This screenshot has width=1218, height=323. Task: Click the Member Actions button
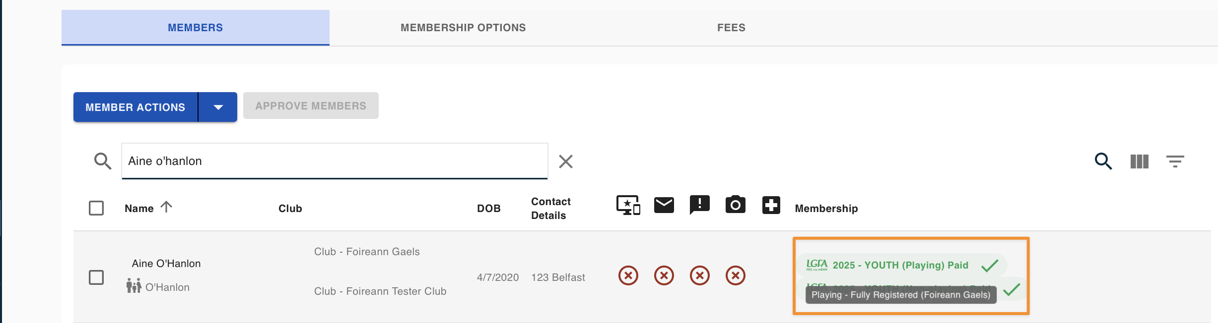[x=135, y=107]
